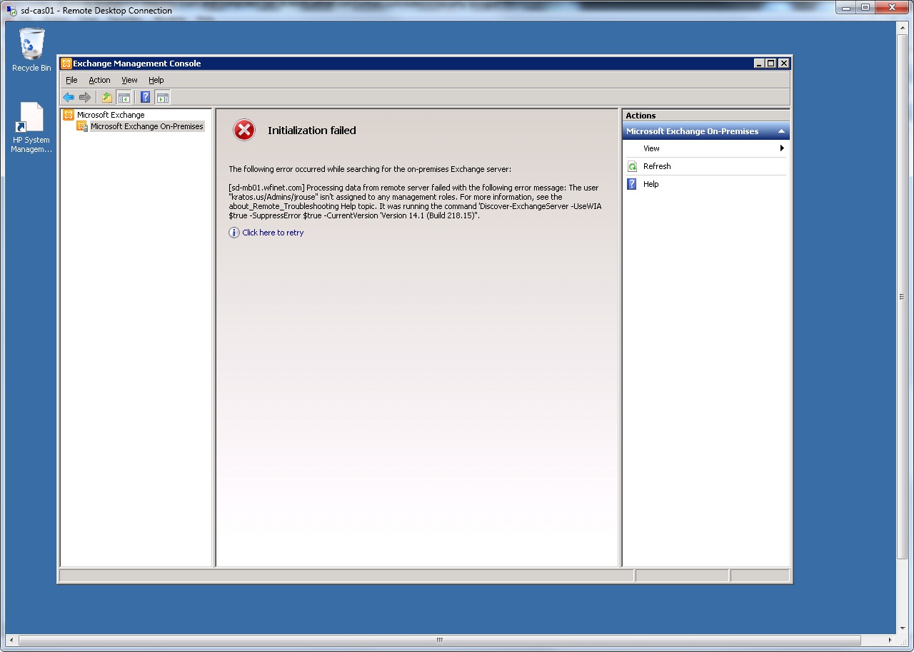Viewport: 914px width, 652px height.
Task: Click the green Refresh icon in Actions
Action: pyautogui.click(x=632, y=166)
